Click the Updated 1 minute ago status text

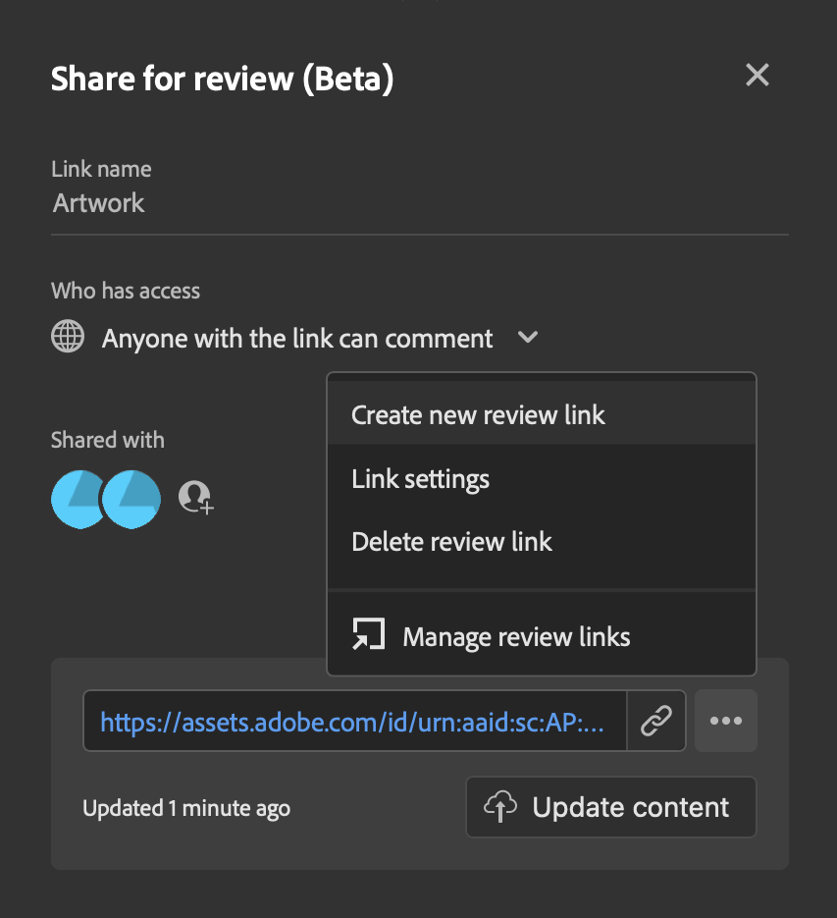pos(185,807)
